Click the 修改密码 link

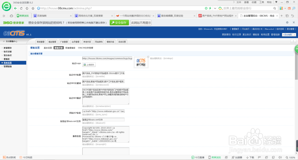[x=280, y=29]
